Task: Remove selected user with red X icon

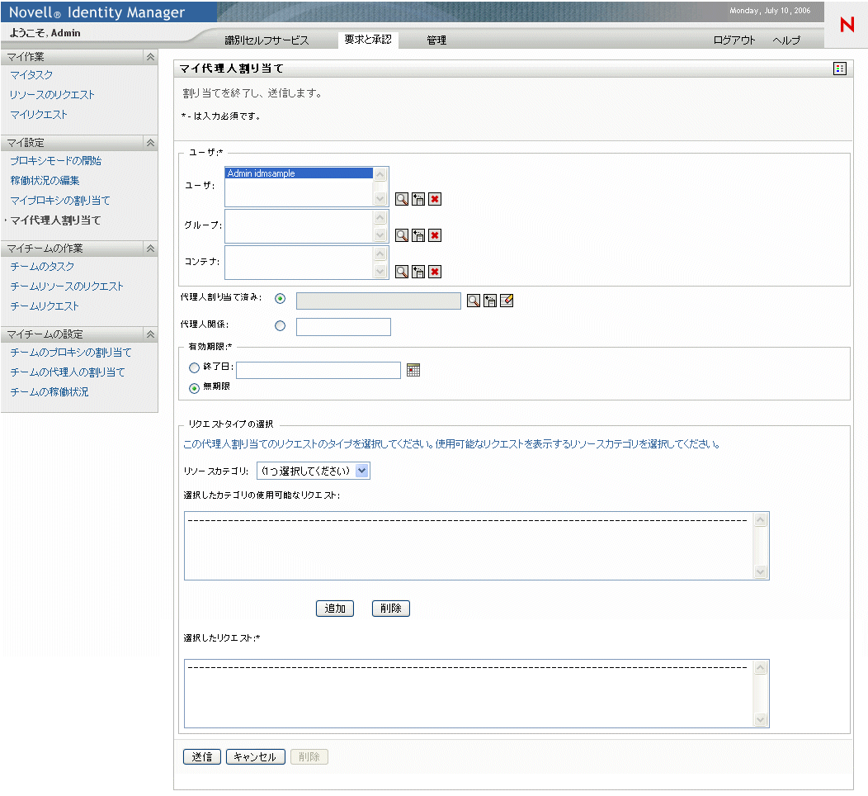Action: pyautogui.click(x=435, y=199)
